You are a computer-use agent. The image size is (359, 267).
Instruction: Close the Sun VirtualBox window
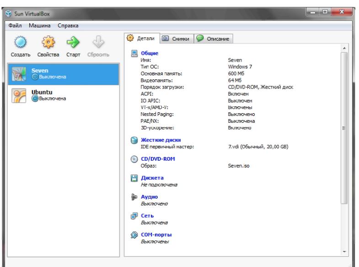coord(341,12)
